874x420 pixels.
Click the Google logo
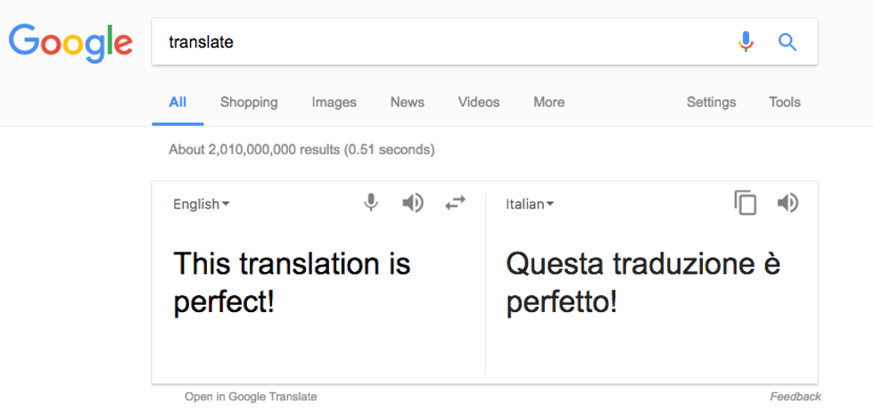(x=70, y=41)
